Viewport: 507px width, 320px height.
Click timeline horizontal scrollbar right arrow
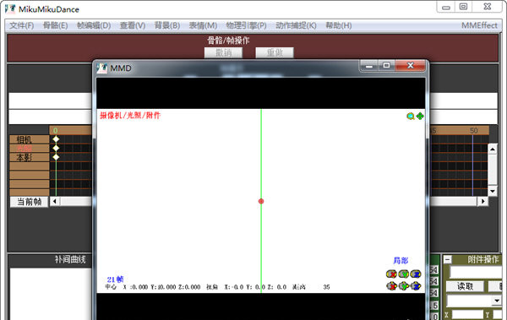click(482, 202)
